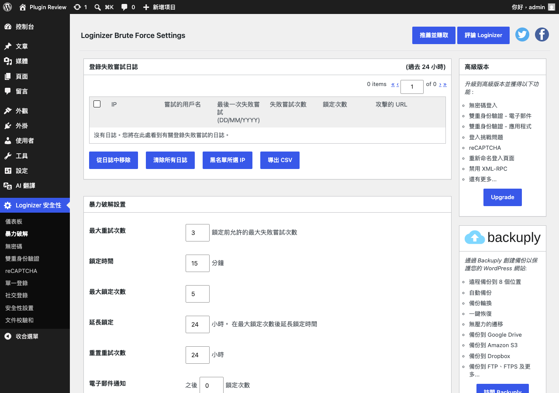This screenshot has width=559, height=393.
Task: Open the search magnifier ⌘K
Action: click(x=98, y=7)
